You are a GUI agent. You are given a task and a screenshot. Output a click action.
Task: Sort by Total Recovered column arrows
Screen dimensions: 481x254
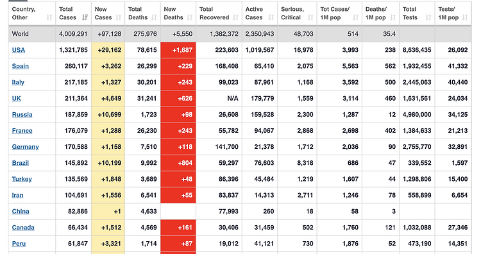(x=235, y=17)
